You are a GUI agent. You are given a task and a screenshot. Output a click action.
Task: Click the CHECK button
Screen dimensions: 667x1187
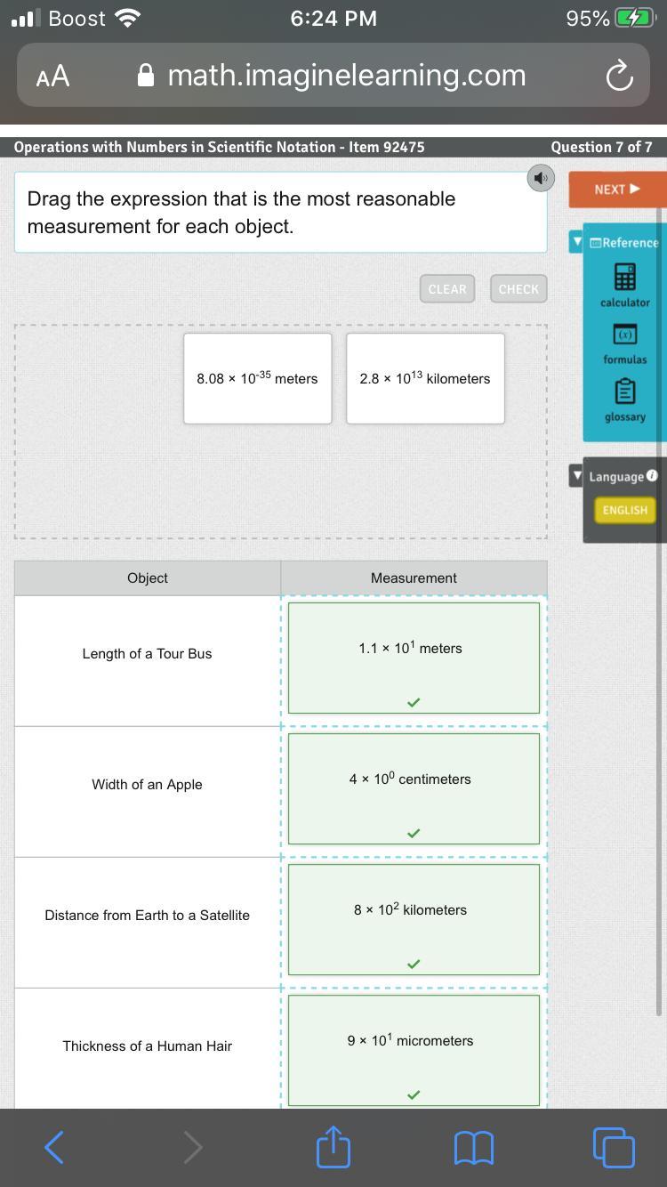click(x=518, y=289)
